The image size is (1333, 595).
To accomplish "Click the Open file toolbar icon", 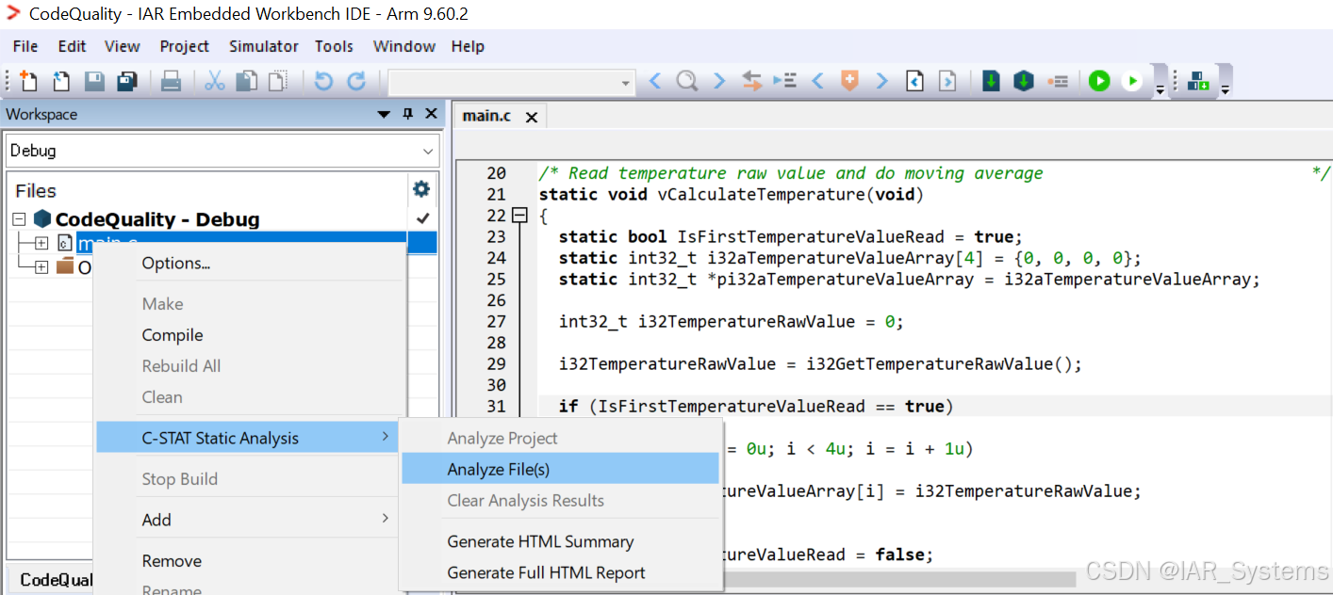I will point(61,82).
